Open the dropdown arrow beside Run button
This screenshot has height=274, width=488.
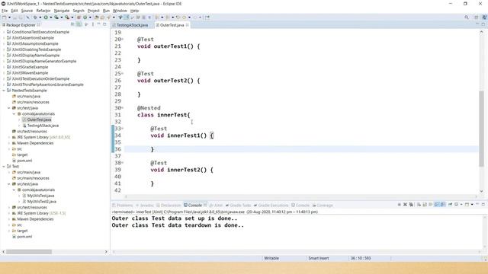(x=51, y=18)
